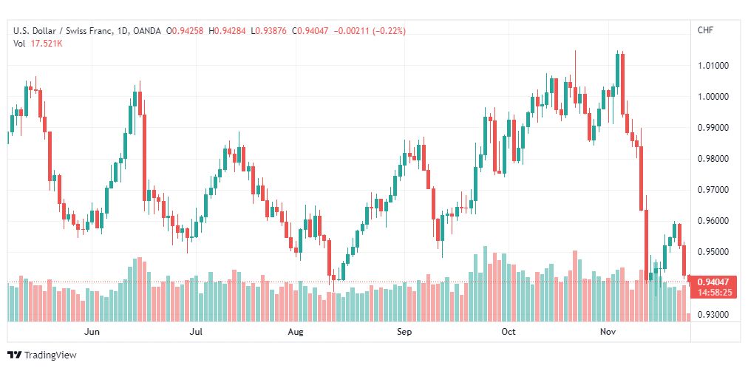Select the Oct marker on time axis
Screen dimensions: 748x368
click(509, 332)
